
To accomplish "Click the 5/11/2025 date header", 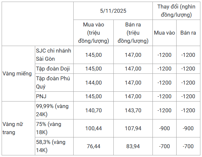I will (113, 11).
